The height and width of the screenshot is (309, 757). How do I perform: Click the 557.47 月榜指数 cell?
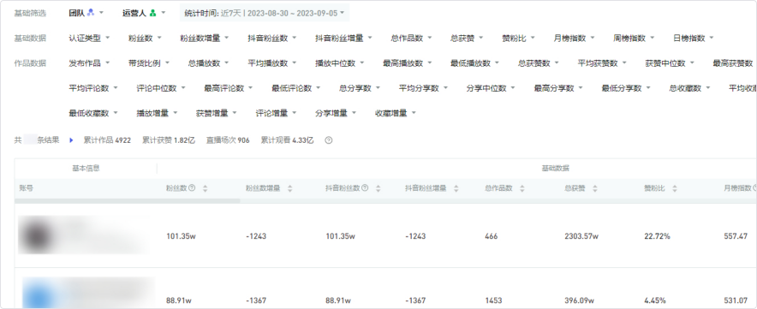[736, 236]
